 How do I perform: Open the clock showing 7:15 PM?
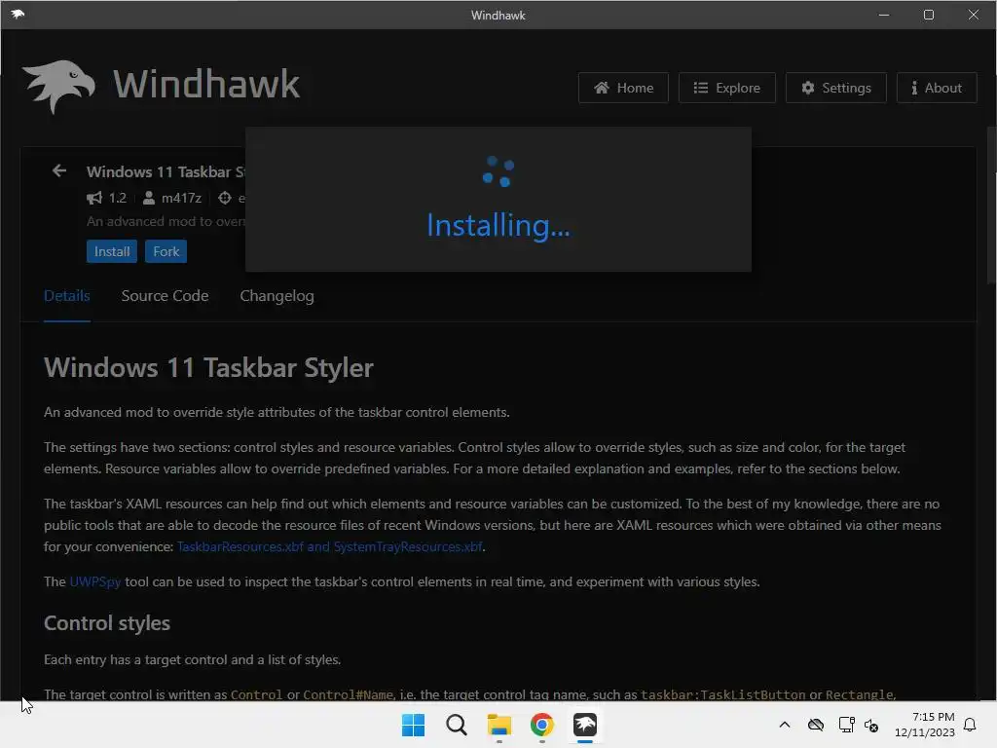pos(925,725)
